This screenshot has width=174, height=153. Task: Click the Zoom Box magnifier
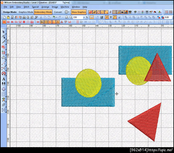click(67, 17)
